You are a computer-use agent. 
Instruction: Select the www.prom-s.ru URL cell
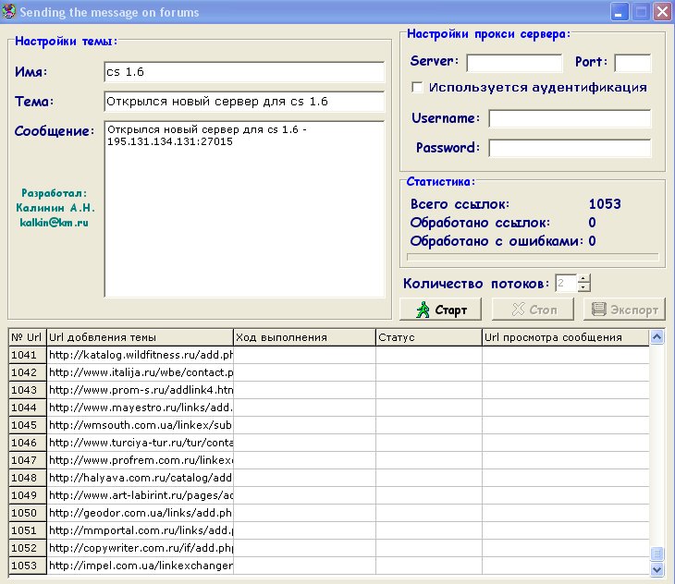[140, 391]
